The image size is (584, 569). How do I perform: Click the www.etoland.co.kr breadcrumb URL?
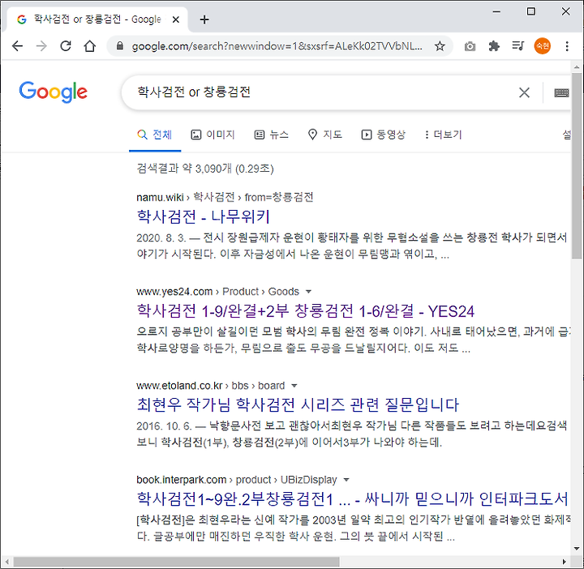click(210, 386)
